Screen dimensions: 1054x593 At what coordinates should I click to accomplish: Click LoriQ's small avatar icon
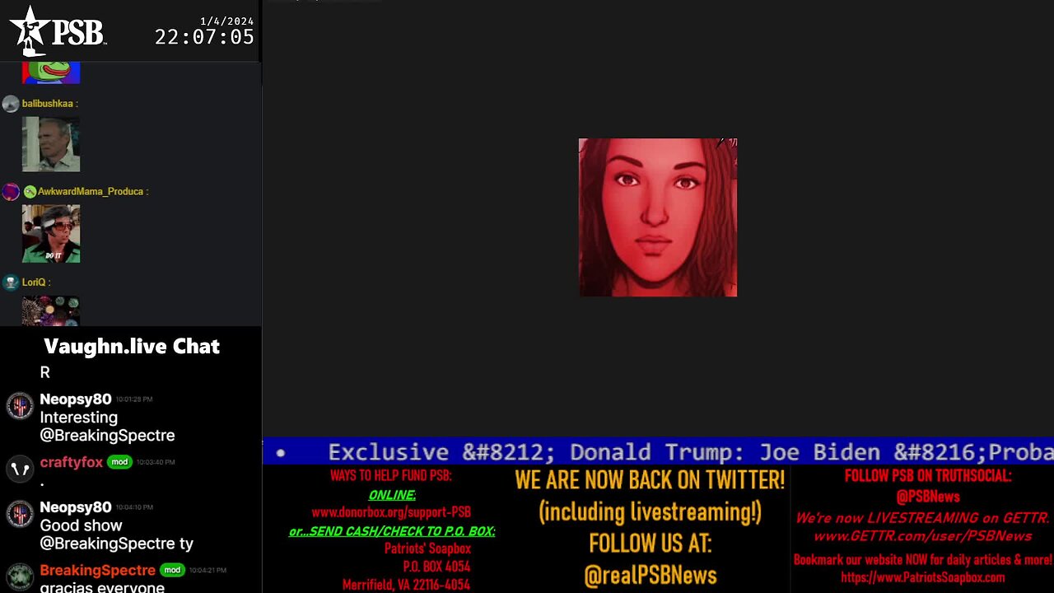[11, 282]
